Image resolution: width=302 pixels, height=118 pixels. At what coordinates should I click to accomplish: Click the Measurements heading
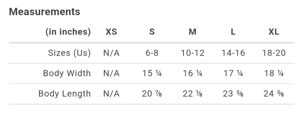coord(45,12)
